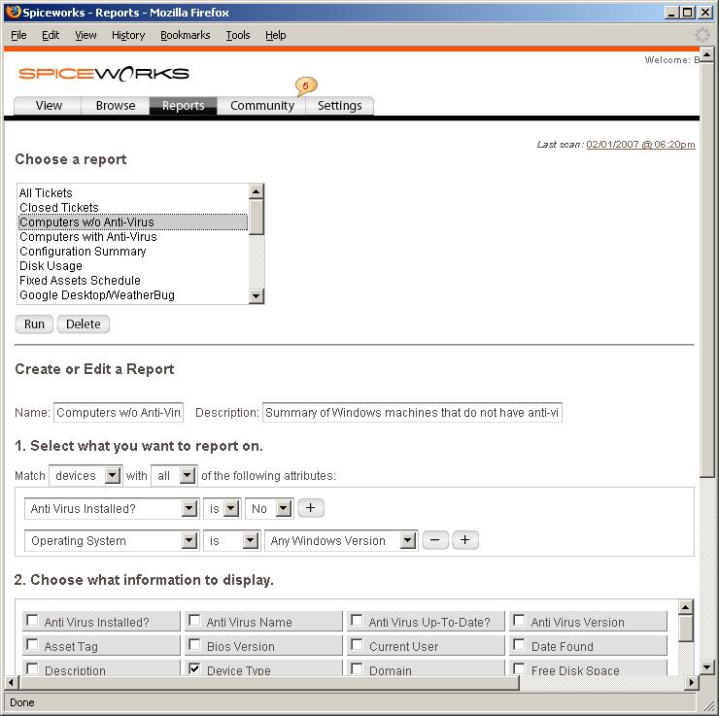The width and height of the screenshot is (719, 716).
Task: Click the Delete button
Action: click(x=83, y=324)
